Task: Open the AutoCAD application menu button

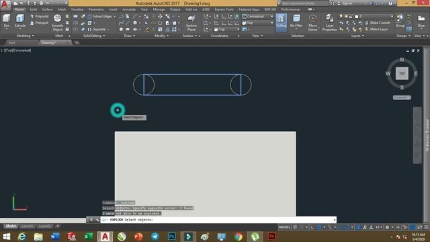Action: pyautogui.click(x=5, y=5)
